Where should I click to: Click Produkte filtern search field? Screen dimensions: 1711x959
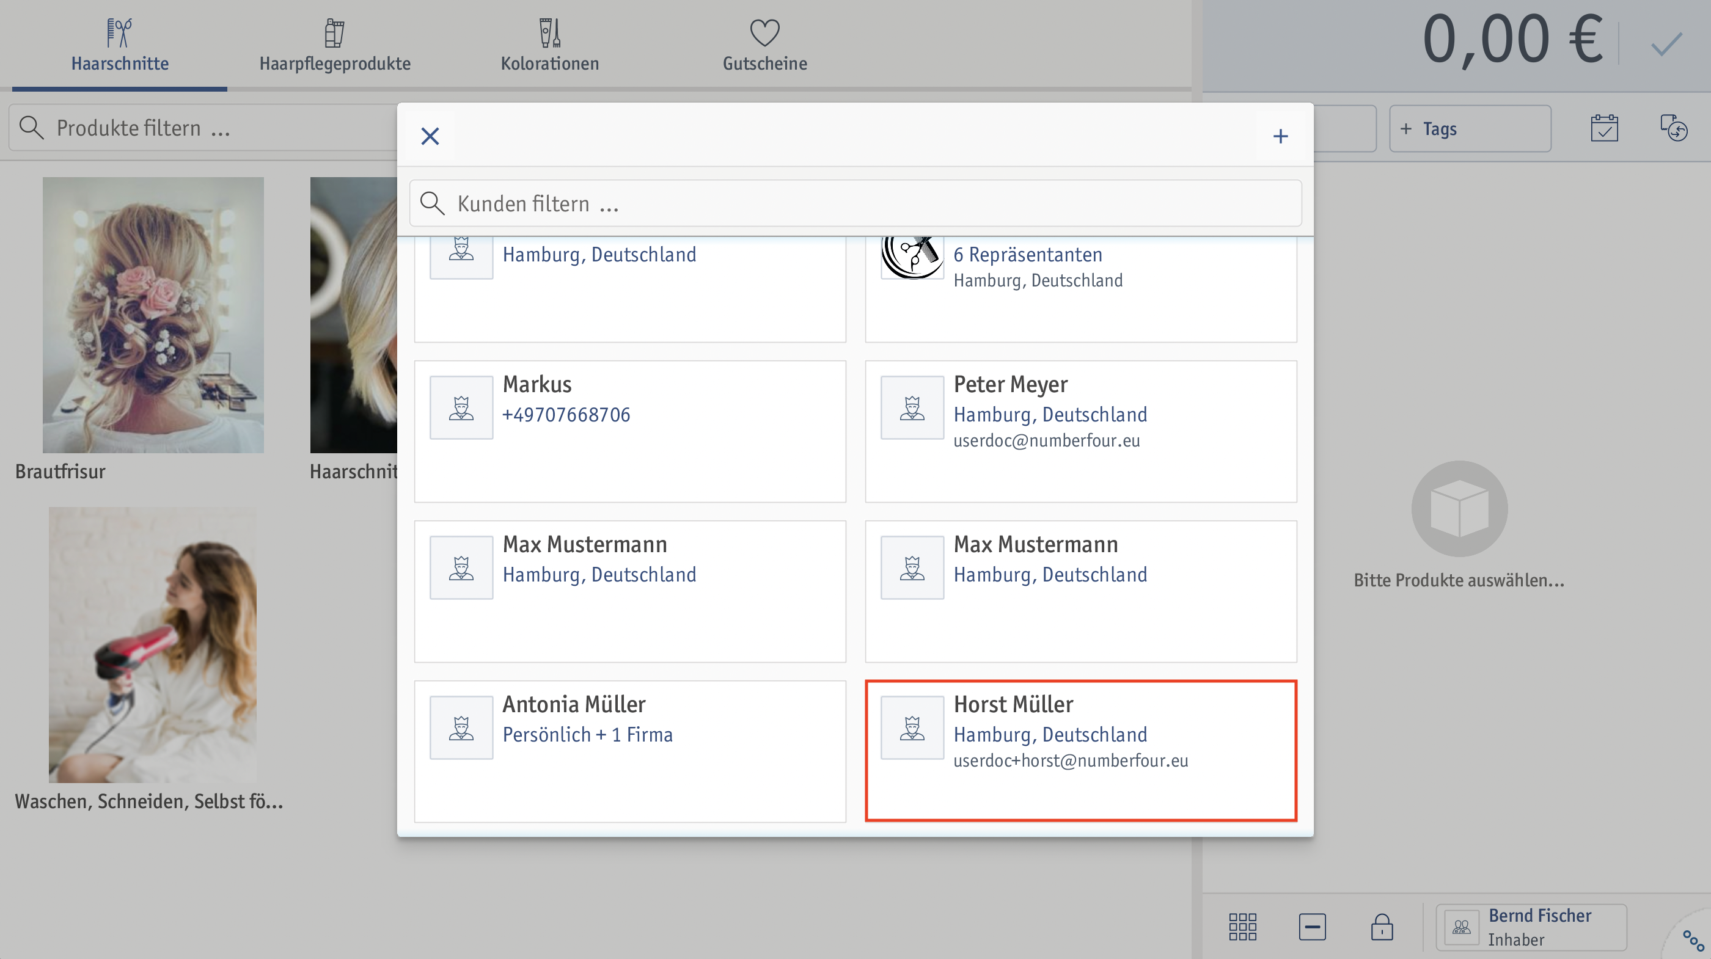pos(203,128)
